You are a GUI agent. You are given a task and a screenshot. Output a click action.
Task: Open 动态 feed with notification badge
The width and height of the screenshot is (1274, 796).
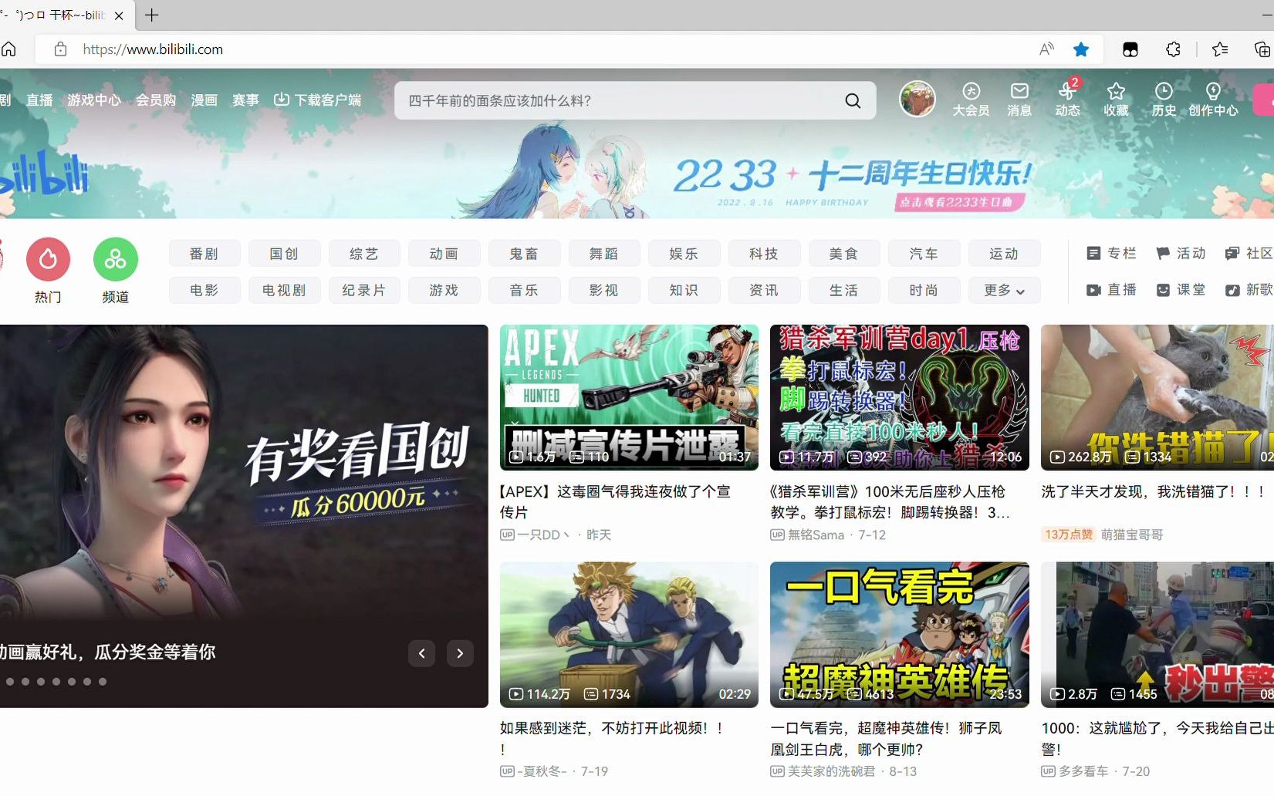coord(1068,99)
